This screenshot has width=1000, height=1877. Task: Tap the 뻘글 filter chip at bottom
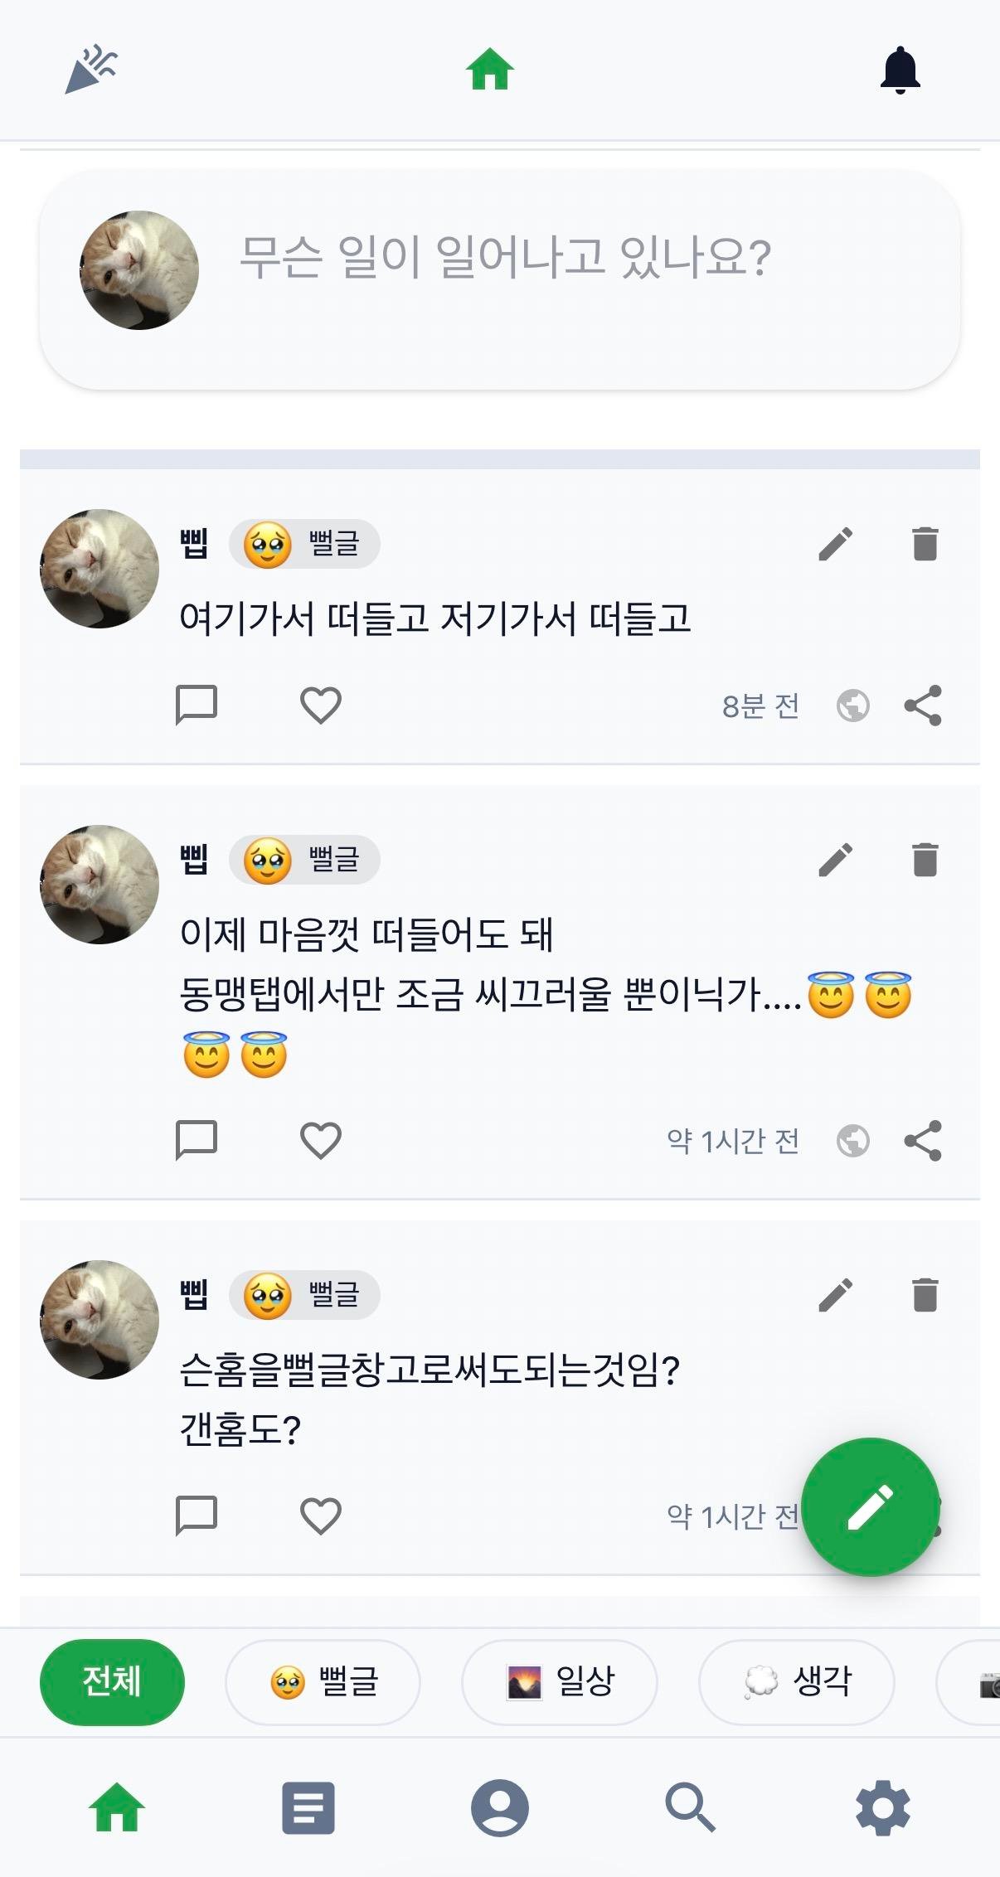323,1682
